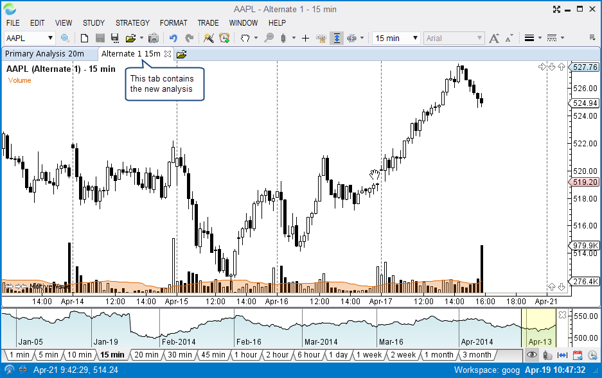602x378 pixels.
Task: Click the yellow Apr-13 range in overview
Action: (x=538, y=328)
